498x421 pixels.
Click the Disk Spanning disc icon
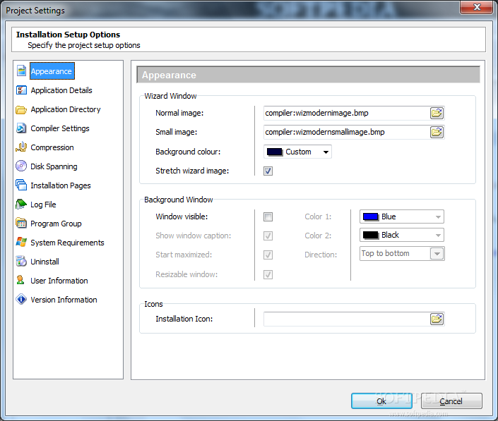(x=21, y=166)
